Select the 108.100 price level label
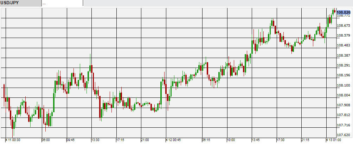Viewport: 353px width, 146px height. [343, 85]
